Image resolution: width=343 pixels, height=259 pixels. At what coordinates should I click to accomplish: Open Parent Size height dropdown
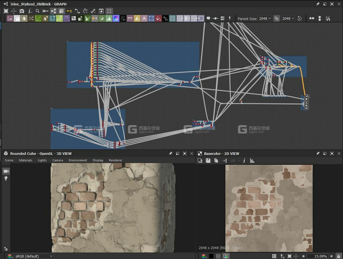(x=288, y=19)
